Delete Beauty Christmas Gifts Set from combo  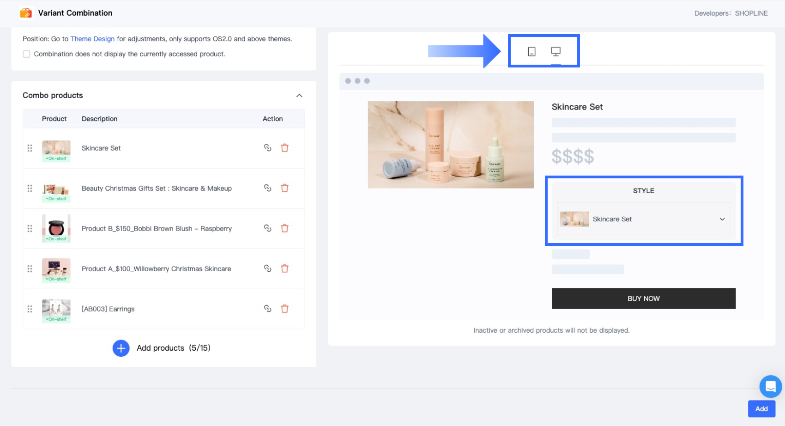coord(285,188)
